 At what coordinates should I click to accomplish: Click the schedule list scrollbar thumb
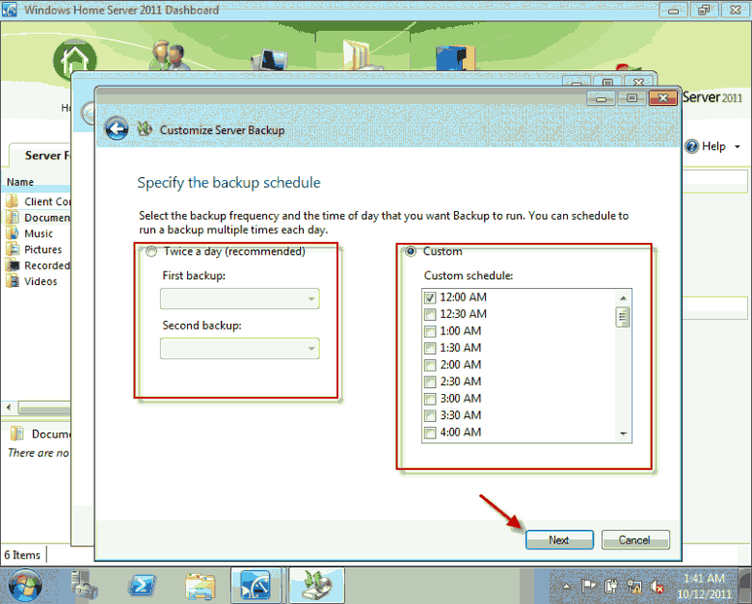(623, 316)
